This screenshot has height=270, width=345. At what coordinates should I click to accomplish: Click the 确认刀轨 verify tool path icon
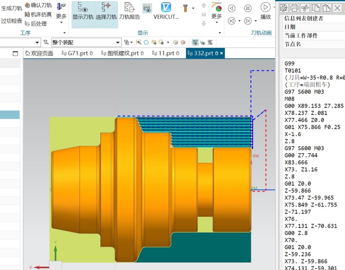[38, 5]
